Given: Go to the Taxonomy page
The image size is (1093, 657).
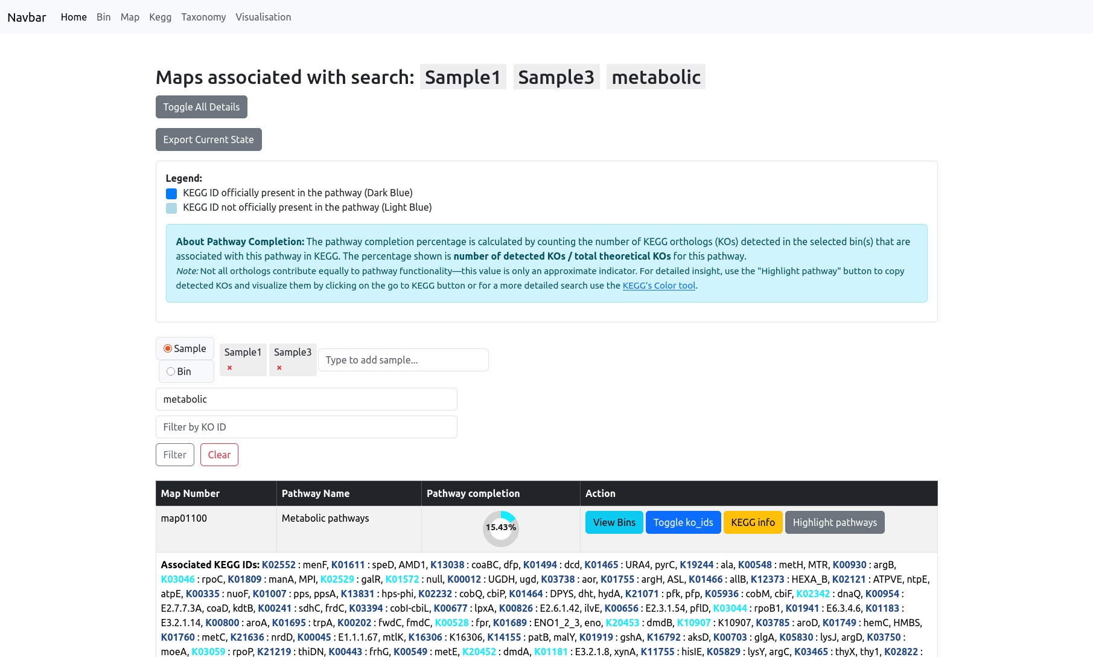Looking at the screenshot, I should pyautogui.click(x=203, y=17).
